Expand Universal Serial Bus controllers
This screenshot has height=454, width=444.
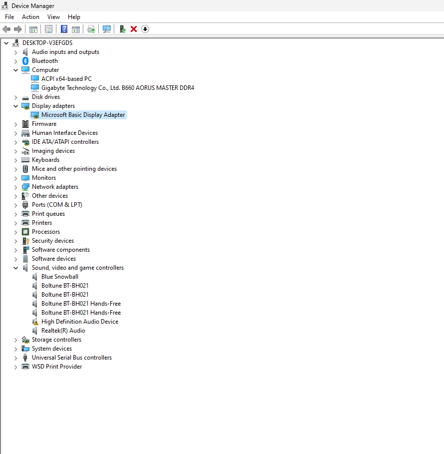point(16,358)
